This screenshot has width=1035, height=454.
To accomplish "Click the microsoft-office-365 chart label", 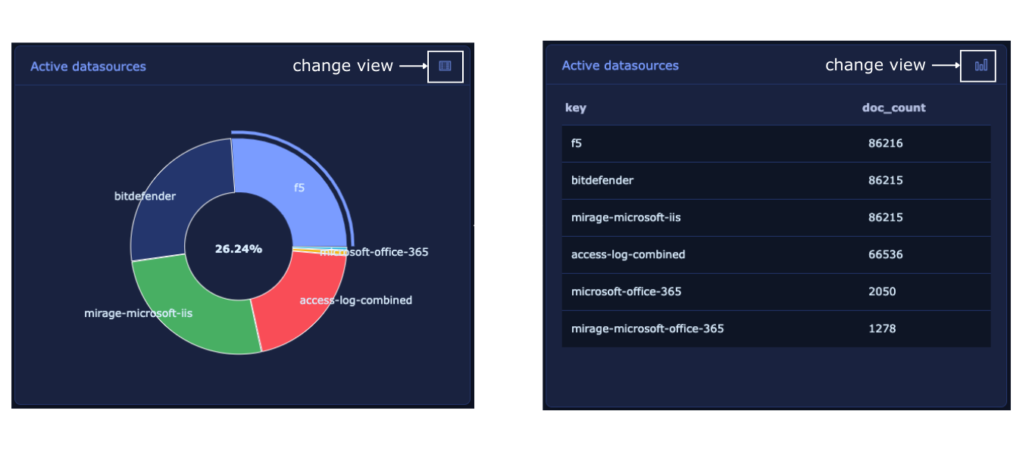I will [x=374, y=252].
